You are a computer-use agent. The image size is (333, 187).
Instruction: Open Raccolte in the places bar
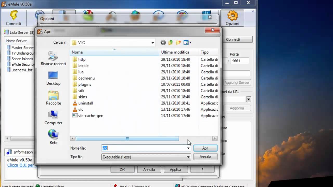click(x=53, y=98)
